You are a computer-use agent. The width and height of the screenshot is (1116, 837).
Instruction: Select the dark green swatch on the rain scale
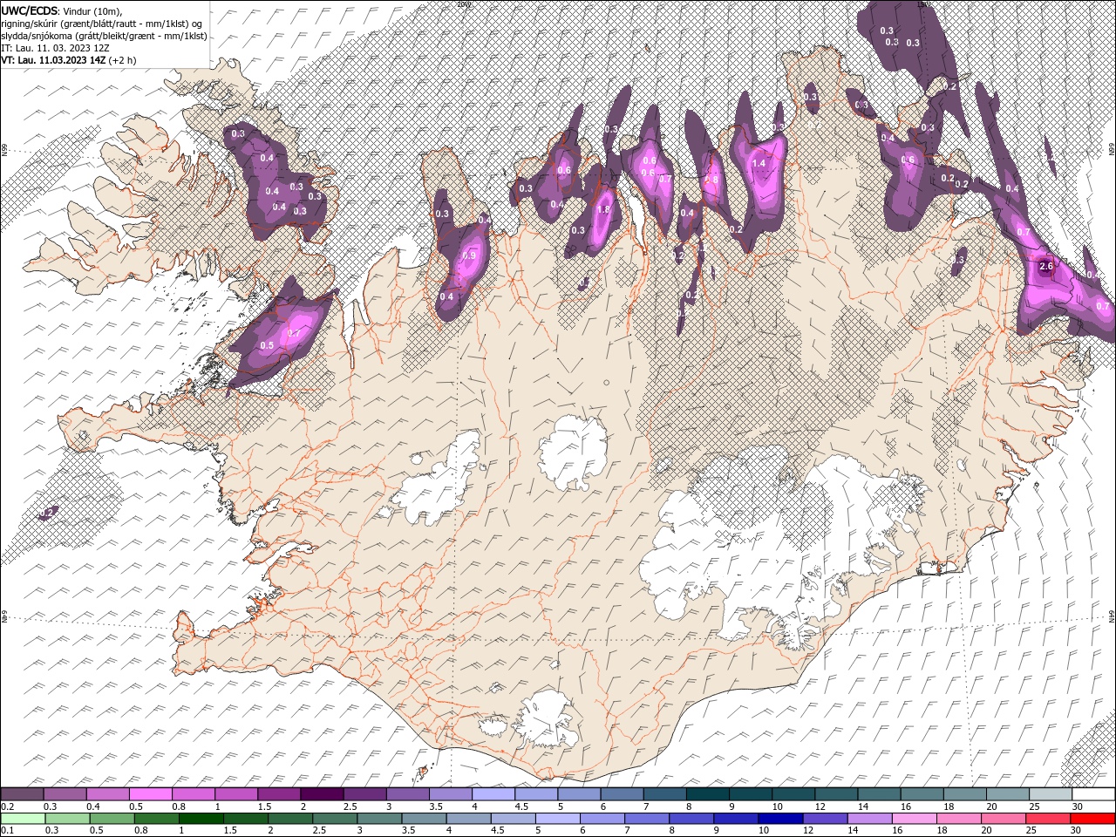click(x=201, y=818)
